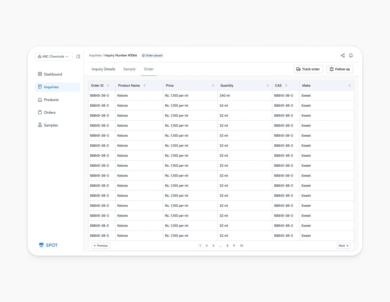Switch to the Inquiry Details tab
The image size is (390, 302).
(x=103, y=69)
